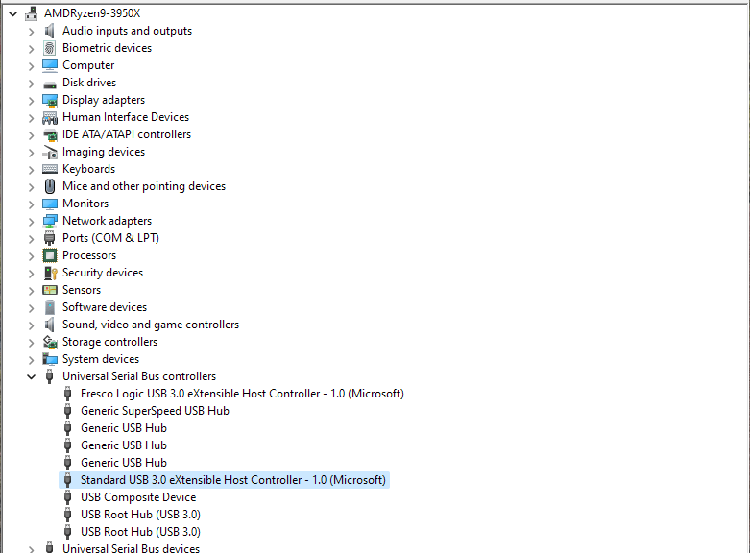Expand the Keyboards category
750x553 pixels.
coord(31,170)
